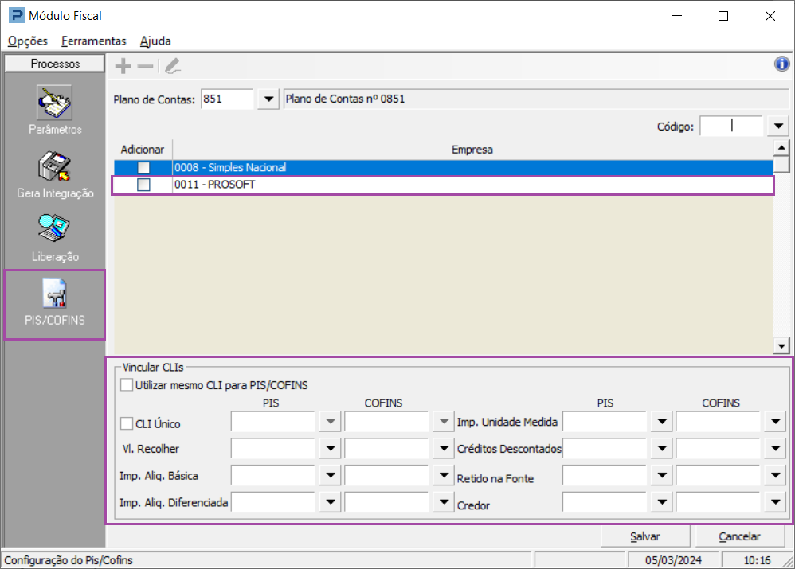795x569 pixels.
Task: Click the Plano de Contas nº 0851 description
Action: 536,99
